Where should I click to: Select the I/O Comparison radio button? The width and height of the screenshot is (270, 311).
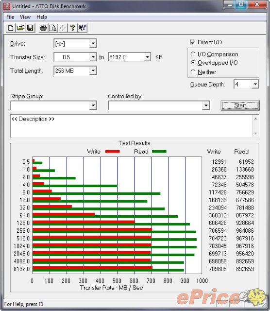(x=193, y=54)
